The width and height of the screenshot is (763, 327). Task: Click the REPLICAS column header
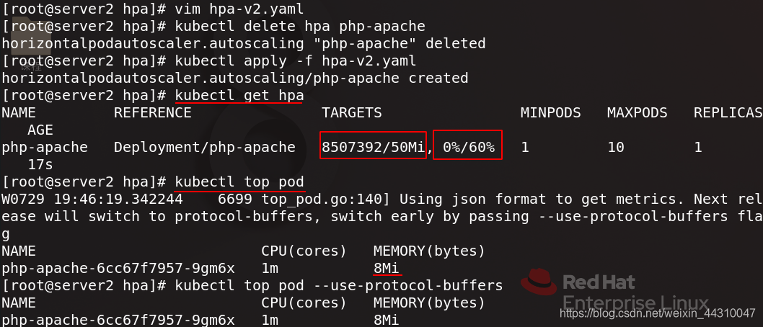pyautogui.click(x=728, y=113)
